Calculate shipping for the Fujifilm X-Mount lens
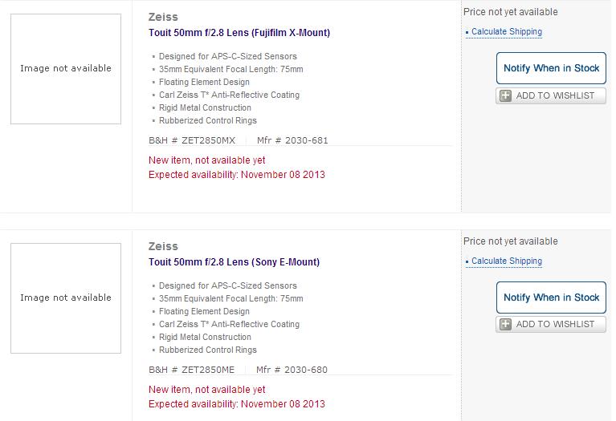 506,32
